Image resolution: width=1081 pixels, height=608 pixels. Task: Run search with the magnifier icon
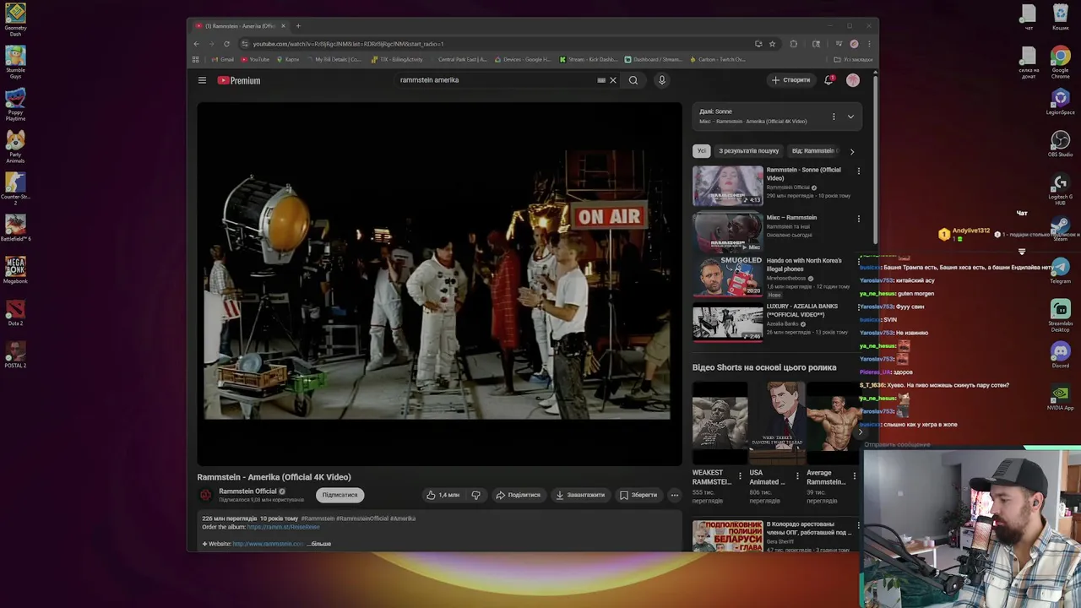pyautogui.click(x=633, y=80)
